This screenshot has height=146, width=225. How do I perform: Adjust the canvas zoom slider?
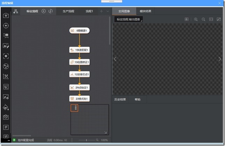(86, 140)
